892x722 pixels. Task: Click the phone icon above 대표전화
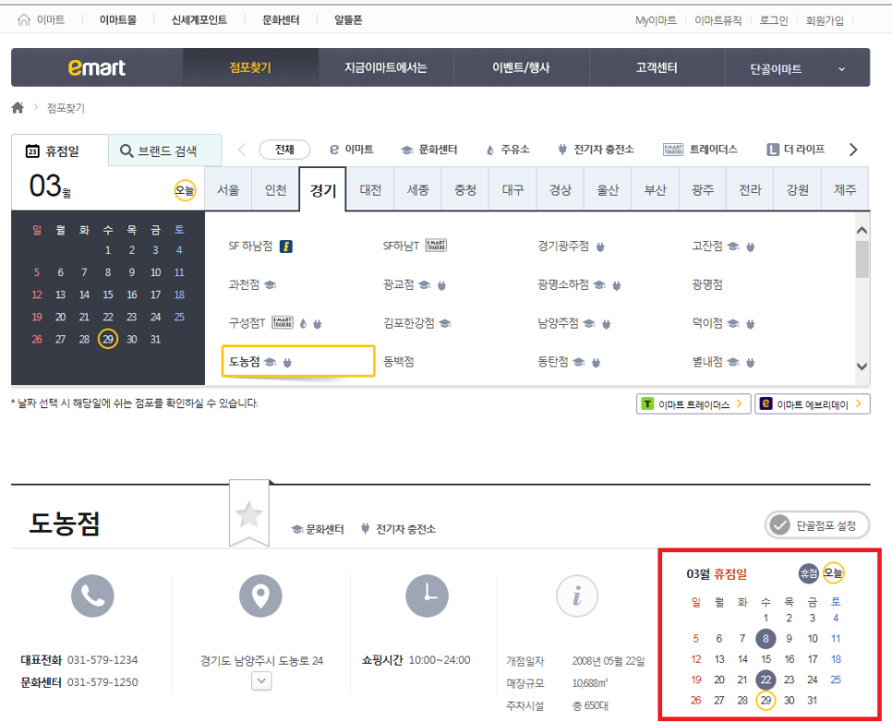(92, 596)
